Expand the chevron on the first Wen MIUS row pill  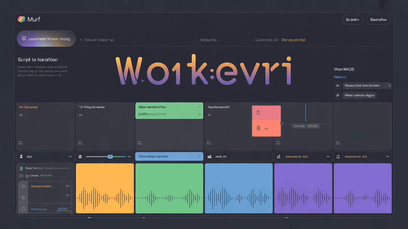[x=390, y=86]
